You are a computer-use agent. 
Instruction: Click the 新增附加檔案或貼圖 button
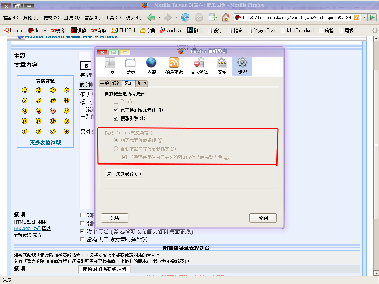point(104,269)
